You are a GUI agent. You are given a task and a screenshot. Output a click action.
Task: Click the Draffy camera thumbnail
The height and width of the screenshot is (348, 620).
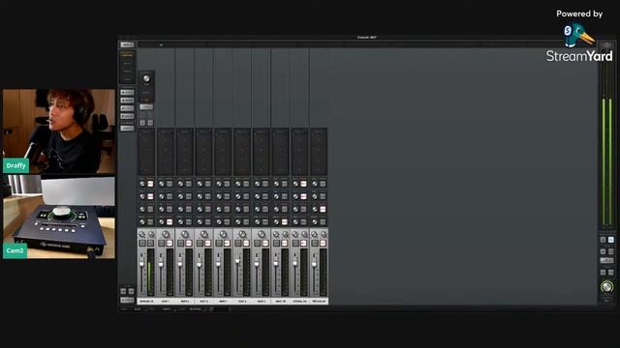(x=59, y=131)
